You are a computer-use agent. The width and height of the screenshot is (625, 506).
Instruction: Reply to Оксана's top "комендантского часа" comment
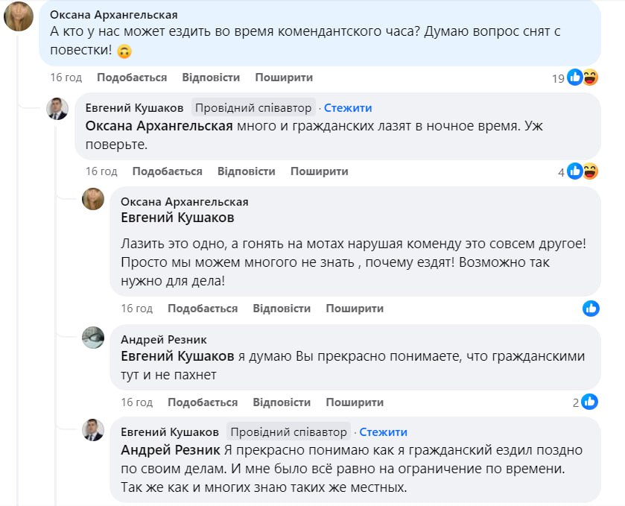[x=211, y=78]
